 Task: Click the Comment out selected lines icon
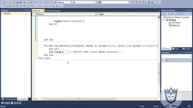click(29, 6)
